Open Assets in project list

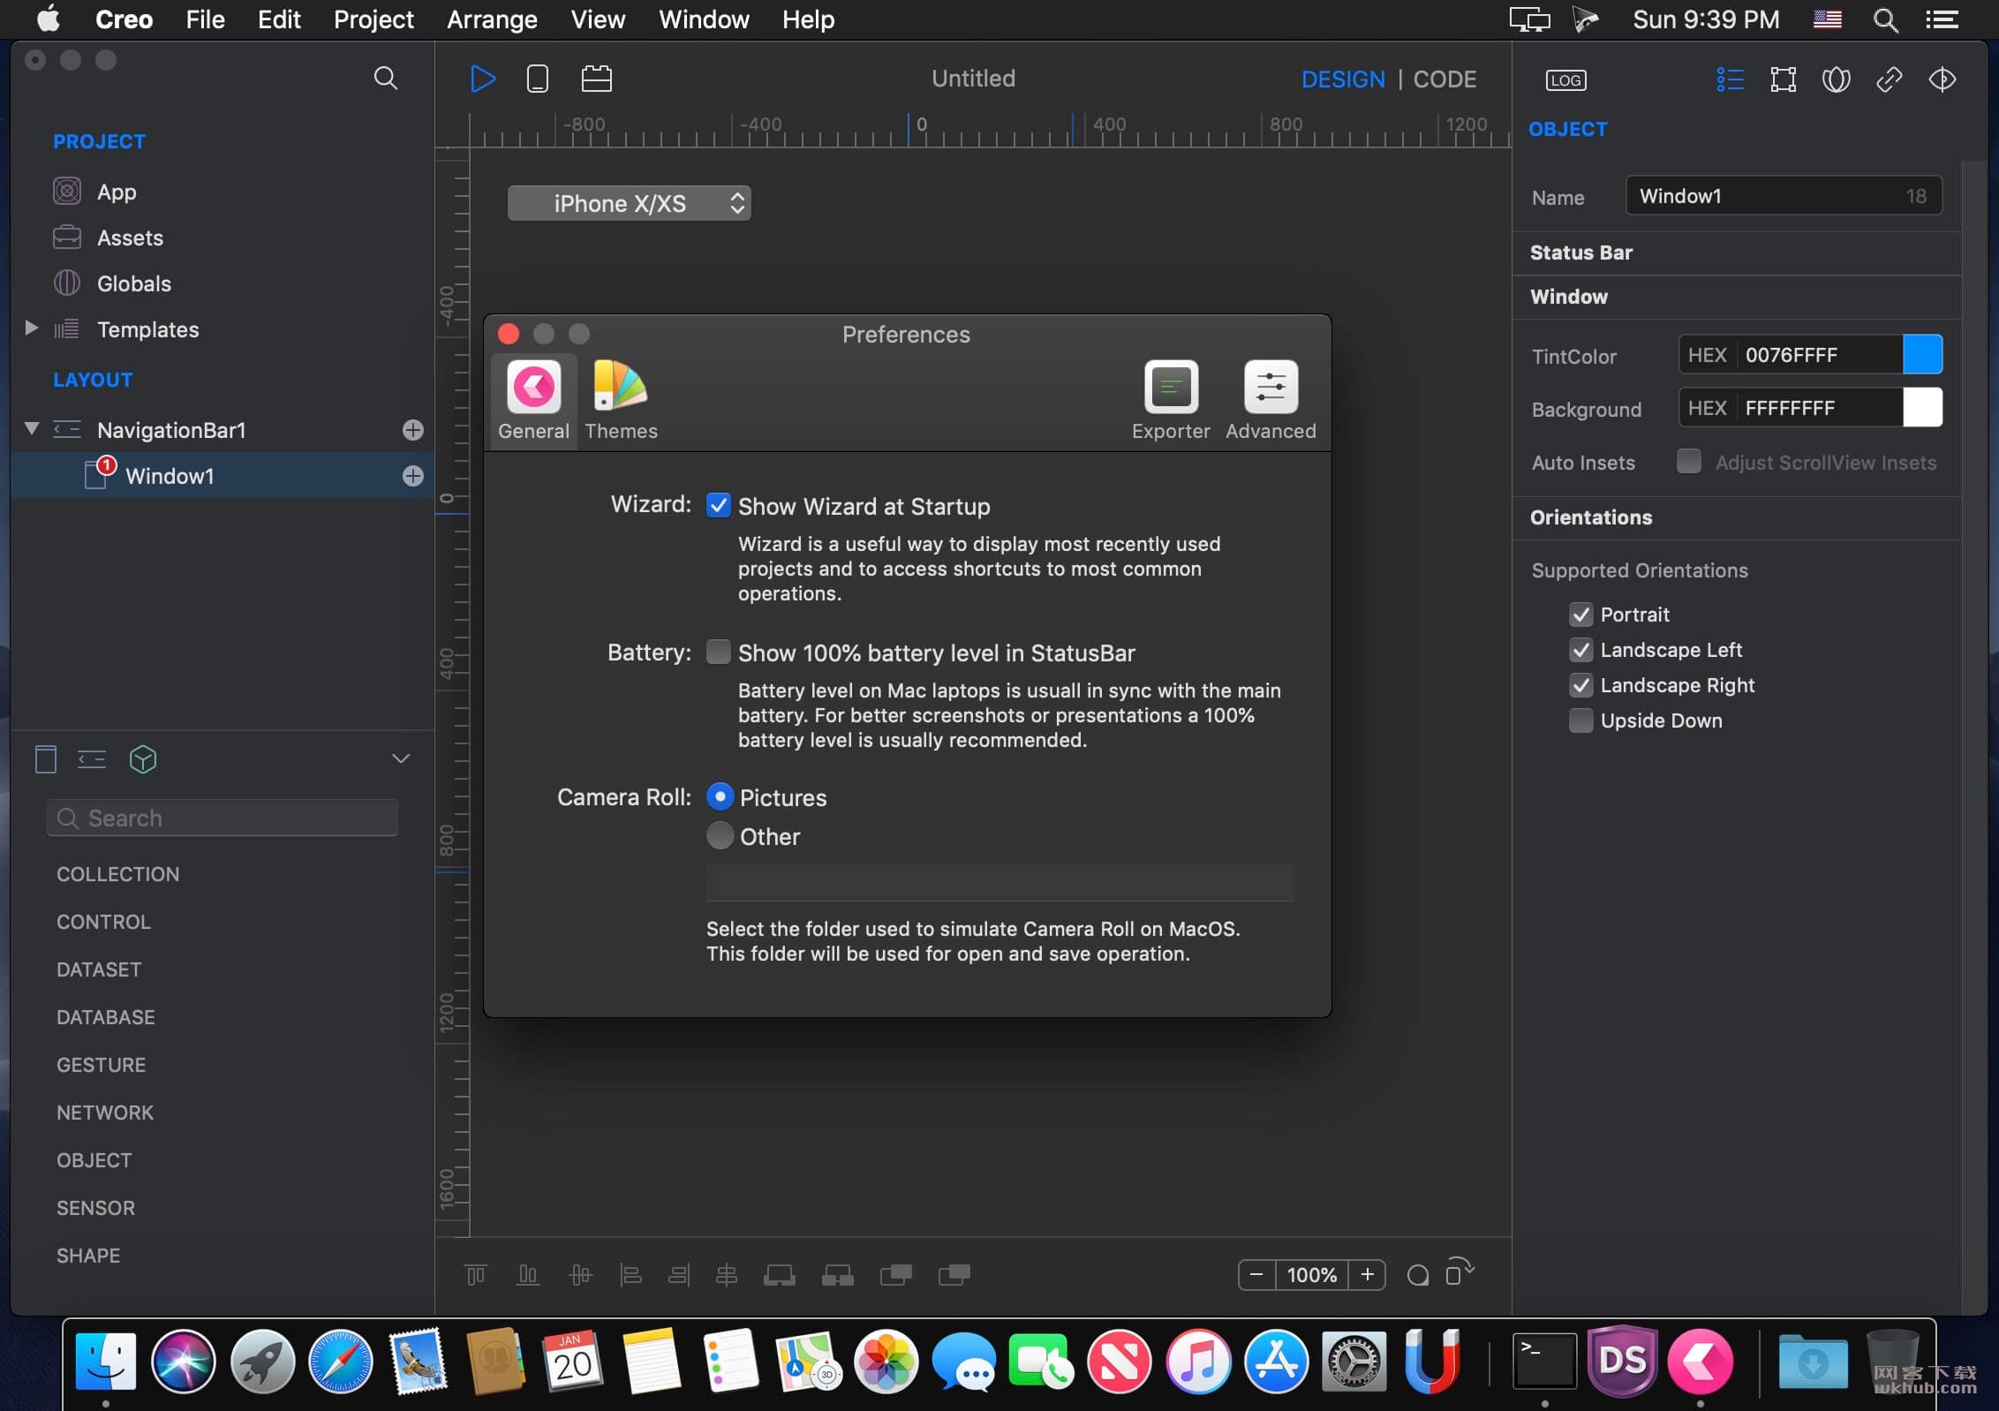130,238
